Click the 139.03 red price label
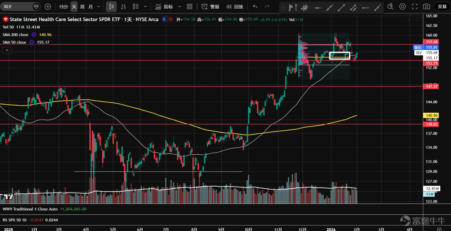Image resolution: width=451 pixels, height=231 pixels. [432, 124]
